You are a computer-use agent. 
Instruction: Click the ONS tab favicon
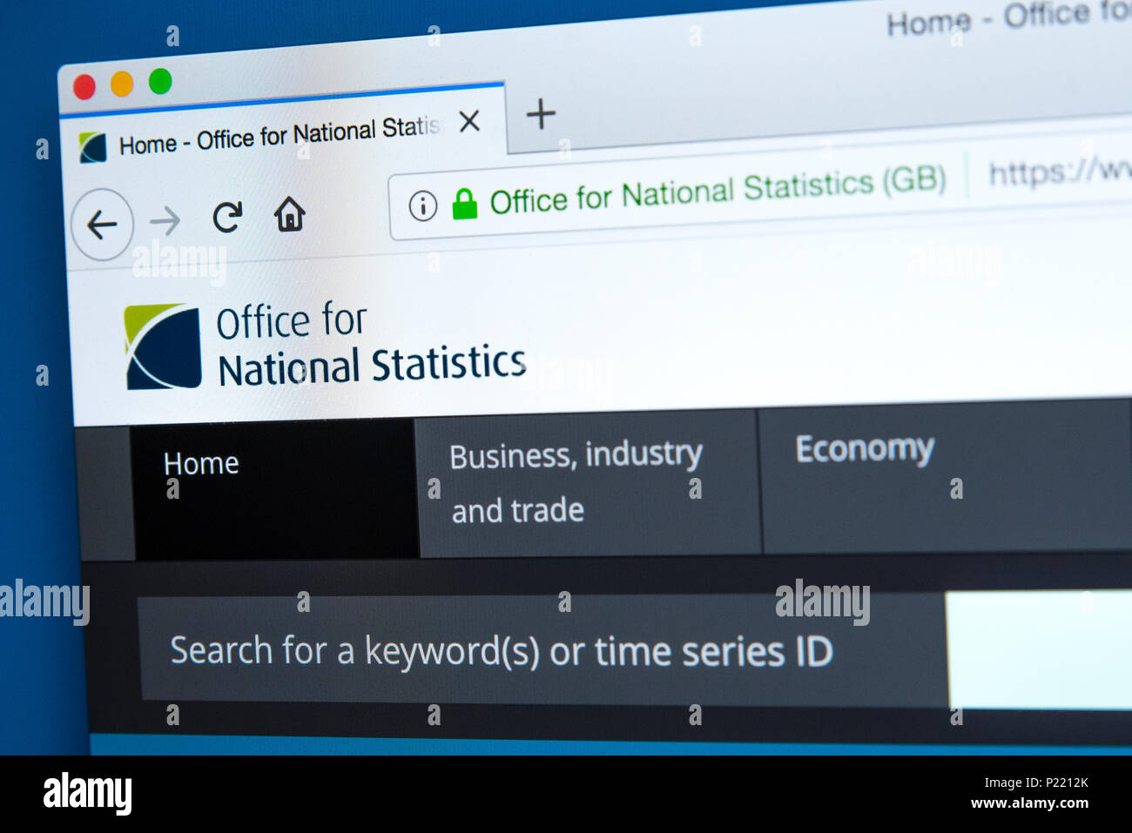92,147
